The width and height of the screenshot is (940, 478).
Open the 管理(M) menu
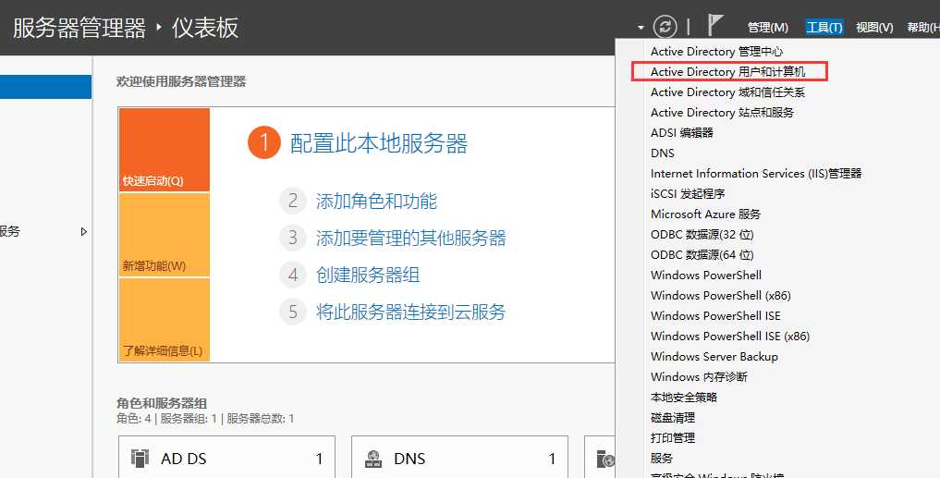(x=768, y=28)
